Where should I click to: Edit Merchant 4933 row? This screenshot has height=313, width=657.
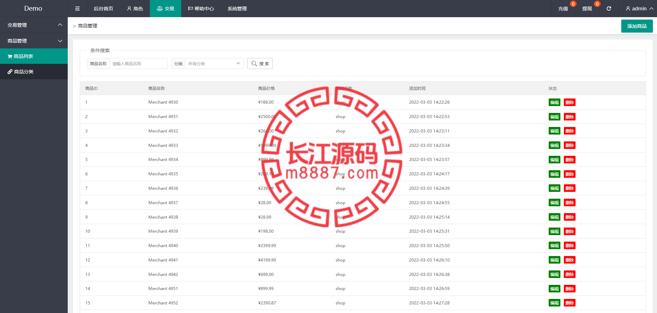(555, 146)
